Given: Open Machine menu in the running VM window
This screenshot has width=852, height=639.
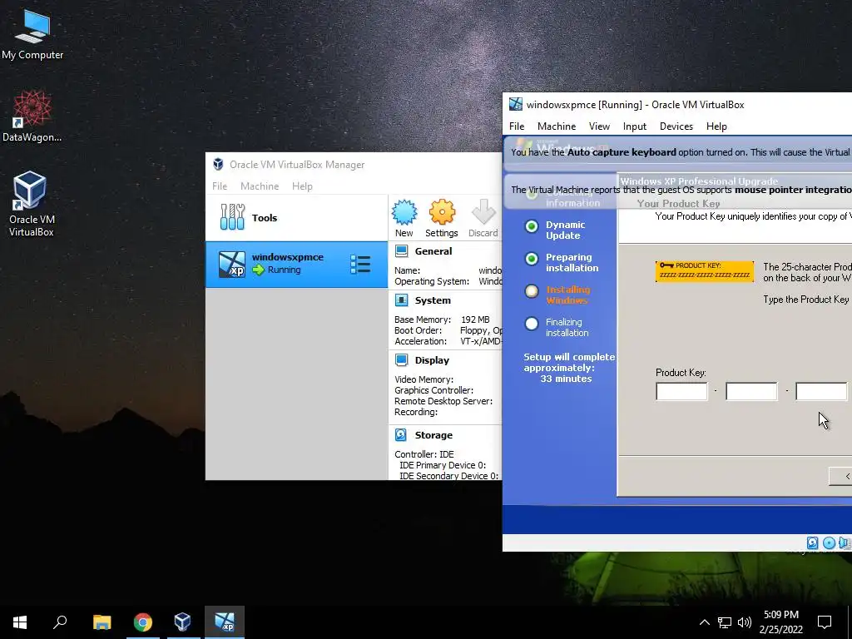Looking at the screenshot, I should point(557,126).
